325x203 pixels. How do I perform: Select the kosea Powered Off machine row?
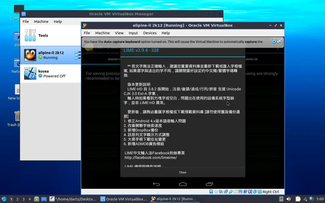coord(50,74)
